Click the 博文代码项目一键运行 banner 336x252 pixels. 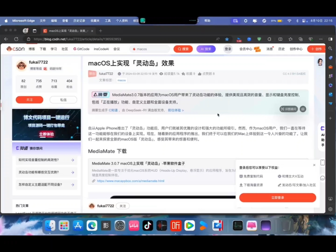coord(46,125)
